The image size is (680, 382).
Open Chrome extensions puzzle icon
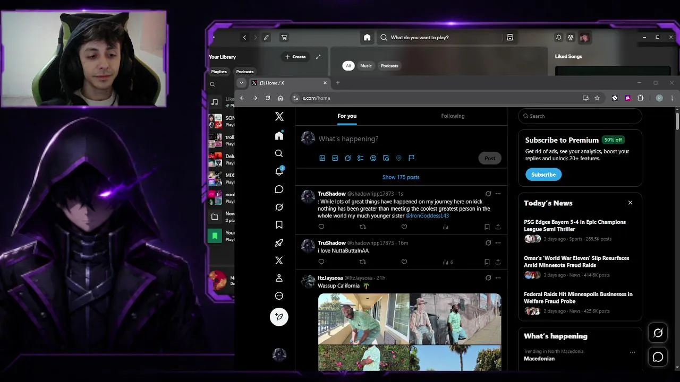point(640,98)
